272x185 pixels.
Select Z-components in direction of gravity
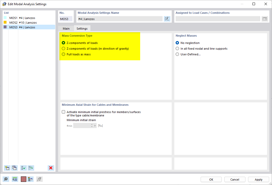pyautogui.click(x=95, y=49)
